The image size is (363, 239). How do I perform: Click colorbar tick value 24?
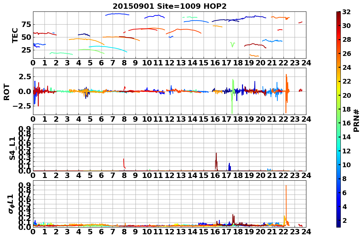click(346, 67)
